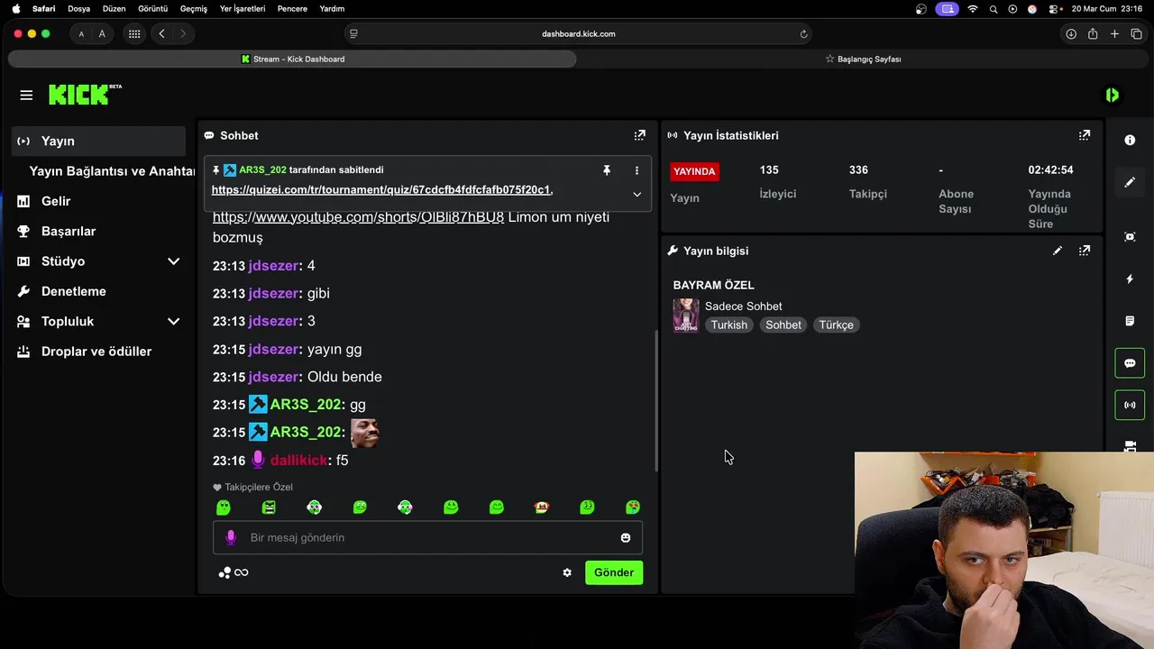This screenshot has width=1154, height=649.
Task: Open Safari downloads
Action: click(1071, 34)
